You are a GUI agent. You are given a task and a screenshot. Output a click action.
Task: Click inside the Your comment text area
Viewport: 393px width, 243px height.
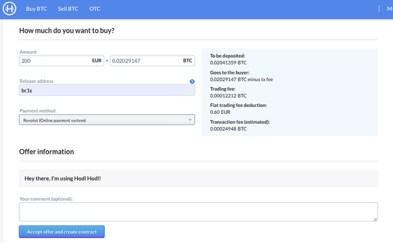coord(198,212)
